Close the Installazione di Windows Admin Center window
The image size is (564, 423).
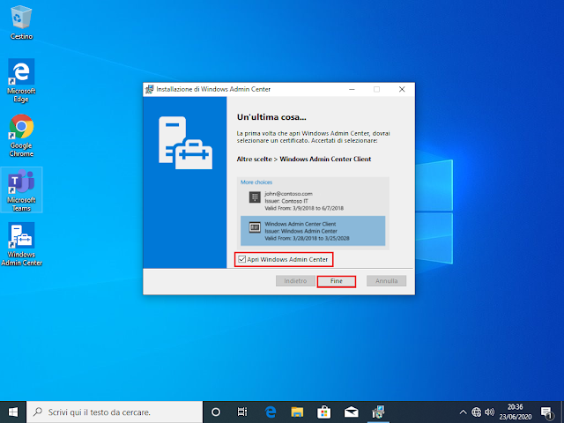pos(402,89)
